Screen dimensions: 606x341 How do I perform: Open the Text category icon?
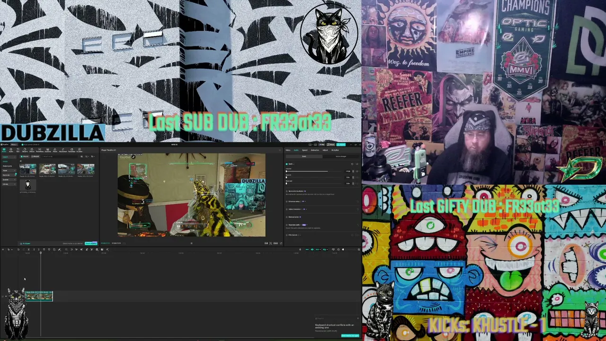[x=18, y=151]
